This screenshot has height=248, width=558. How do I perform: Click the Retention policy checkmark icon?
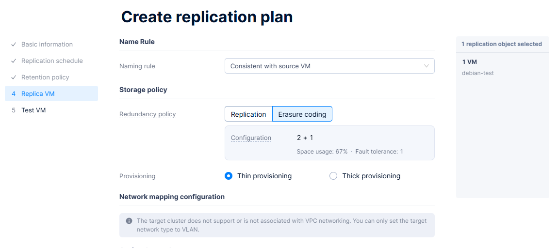[14, 77]
